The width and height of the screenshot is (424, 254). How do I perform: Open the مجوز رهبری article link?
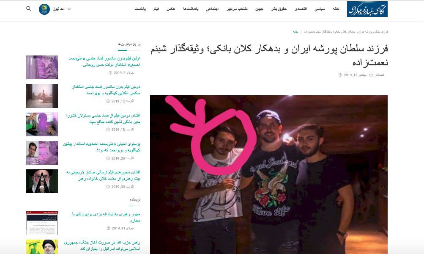(x=106, y=217)
